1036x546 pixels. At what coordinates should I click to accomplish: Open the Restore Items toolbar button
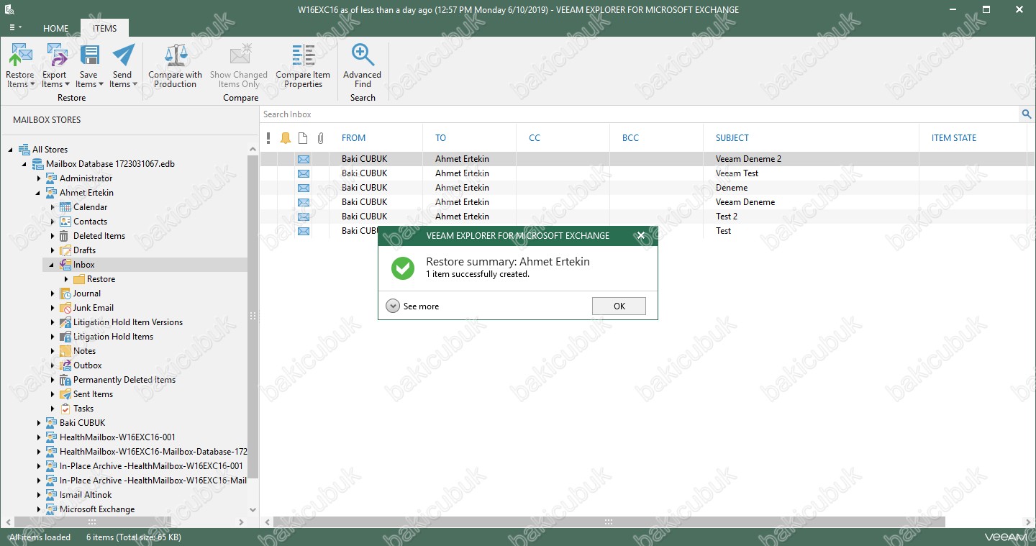pos(20,66)
